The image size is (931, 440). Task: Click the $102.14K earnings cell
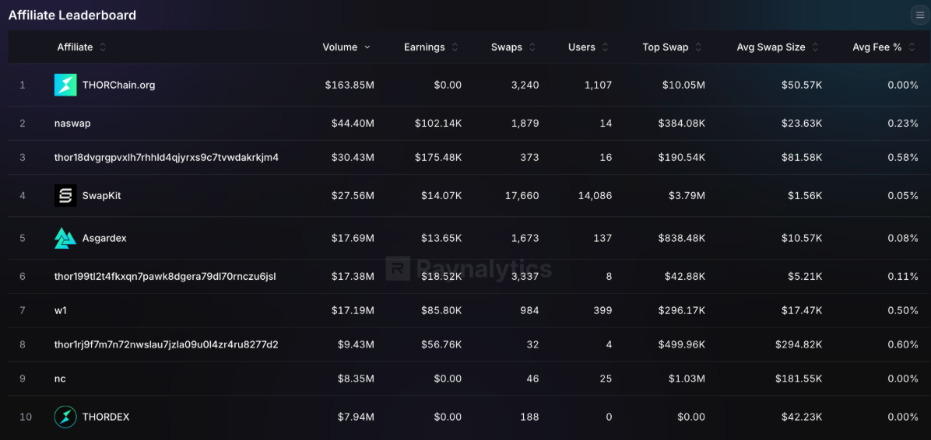tap(438, 124)
